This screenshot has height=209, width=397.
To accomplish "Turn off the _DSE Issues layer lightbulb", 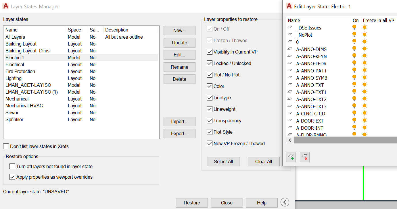I will (354, 27).
